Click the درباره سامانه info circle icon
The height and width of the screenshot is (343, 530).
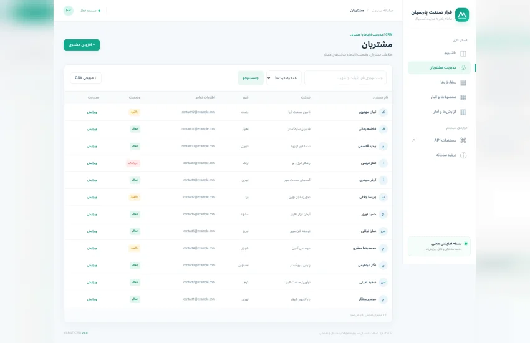click(463, 155)
